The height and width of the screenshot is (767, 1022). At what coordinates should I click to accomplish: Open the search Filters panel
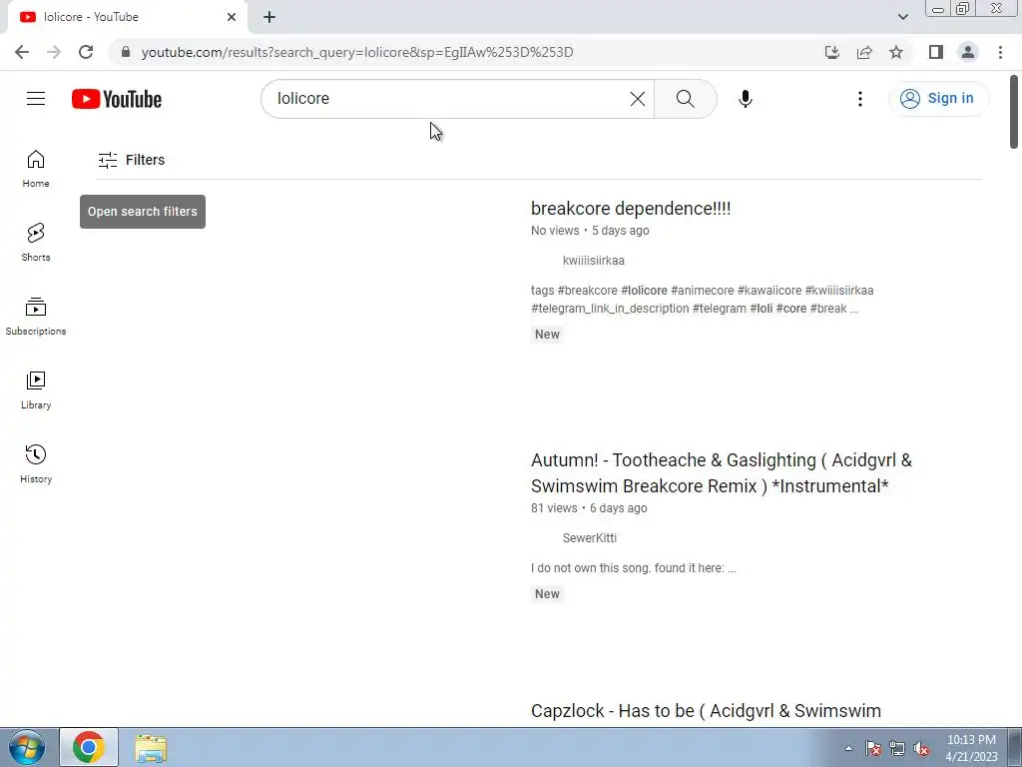[x=132, y=160]
